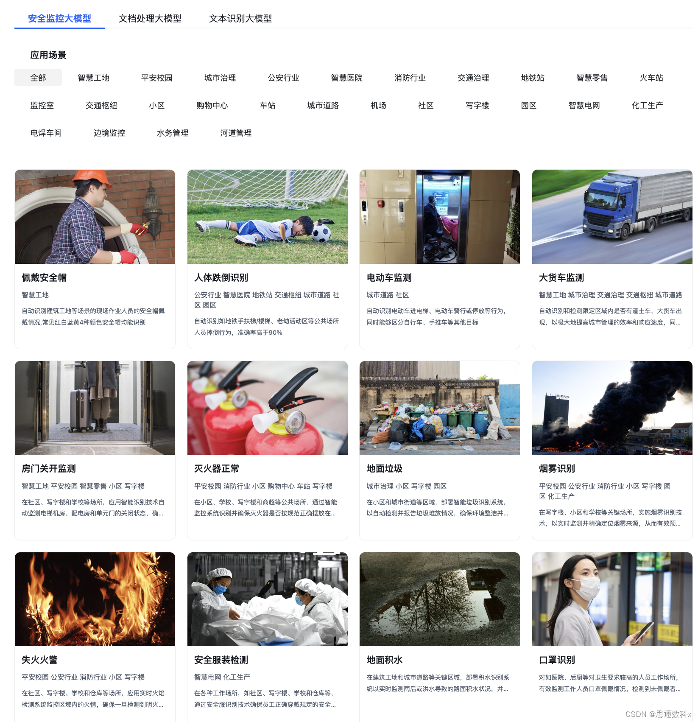
Task: Open the protective suit workers image
Action: pyautogui.click(x=268, y=599)
